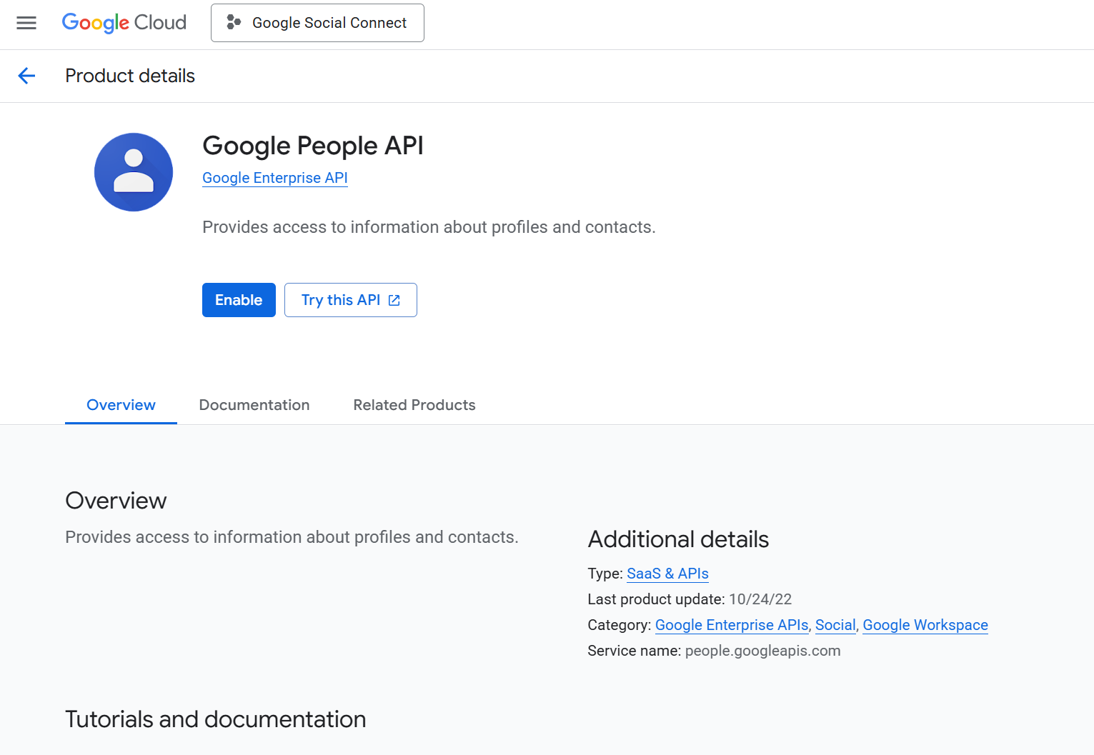Enable the Google People API
This screenshot has height=755, width=1094.
pyautogui.click(x=239, y=300)
